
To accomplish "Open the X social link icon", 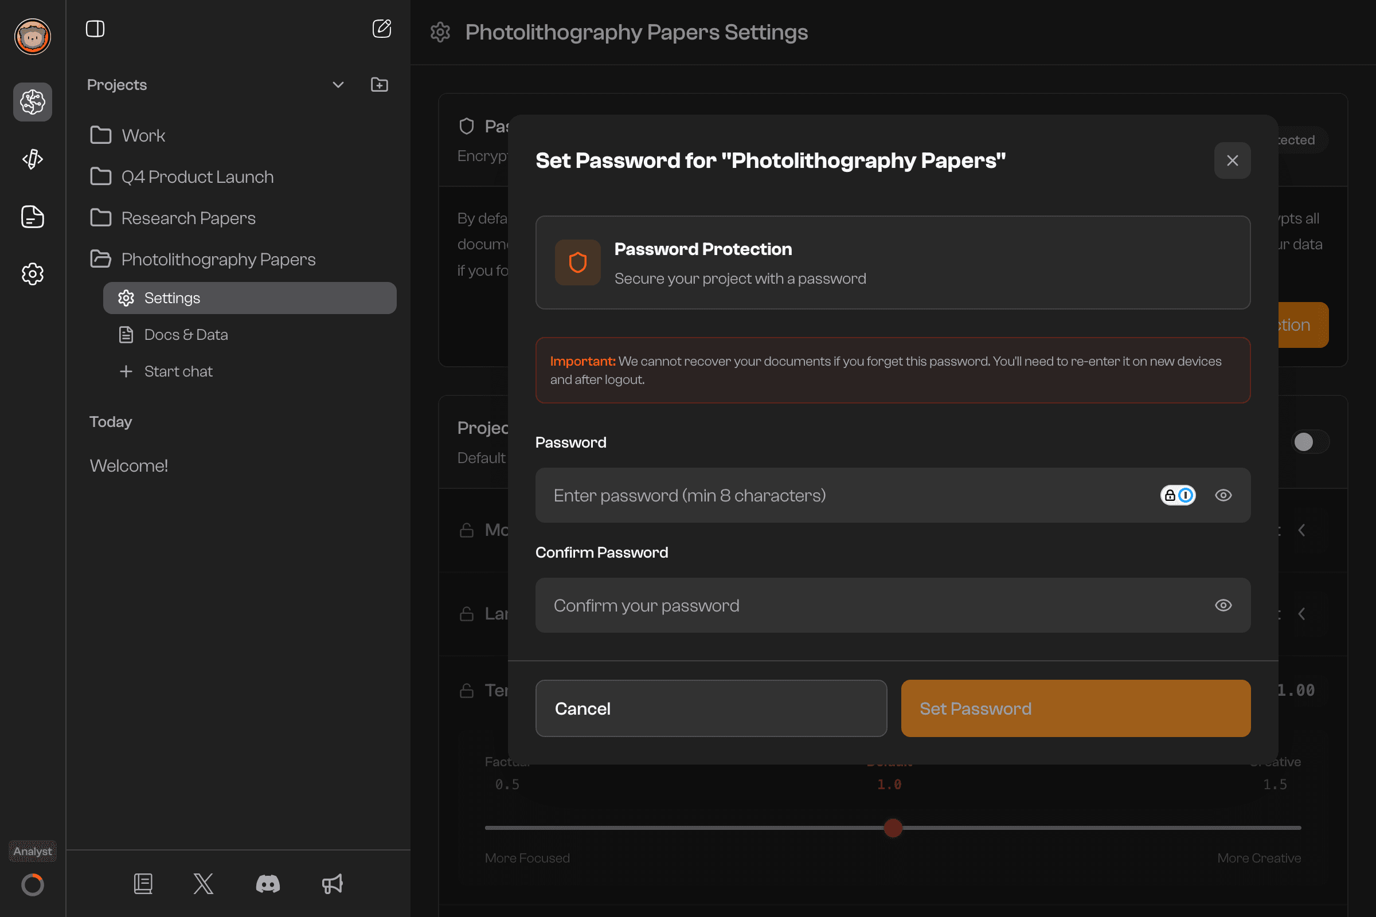I will [x=204, y=884].
